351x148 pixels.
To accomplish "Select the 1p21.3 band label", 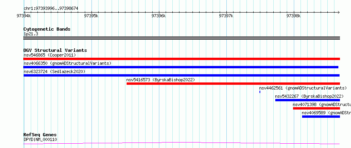I will point(31,34).
